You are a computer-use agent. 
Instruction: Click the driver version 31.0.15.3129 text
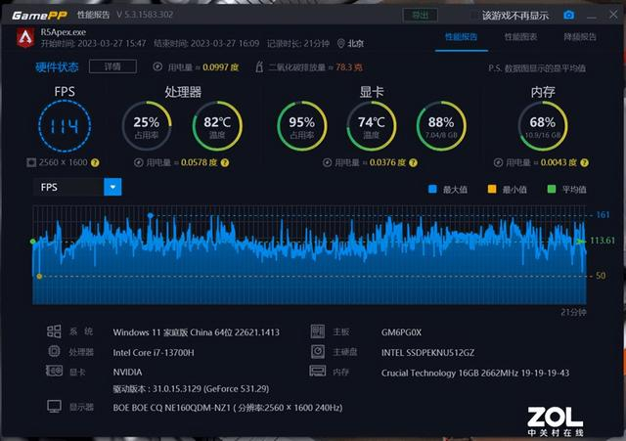(191, 388)
